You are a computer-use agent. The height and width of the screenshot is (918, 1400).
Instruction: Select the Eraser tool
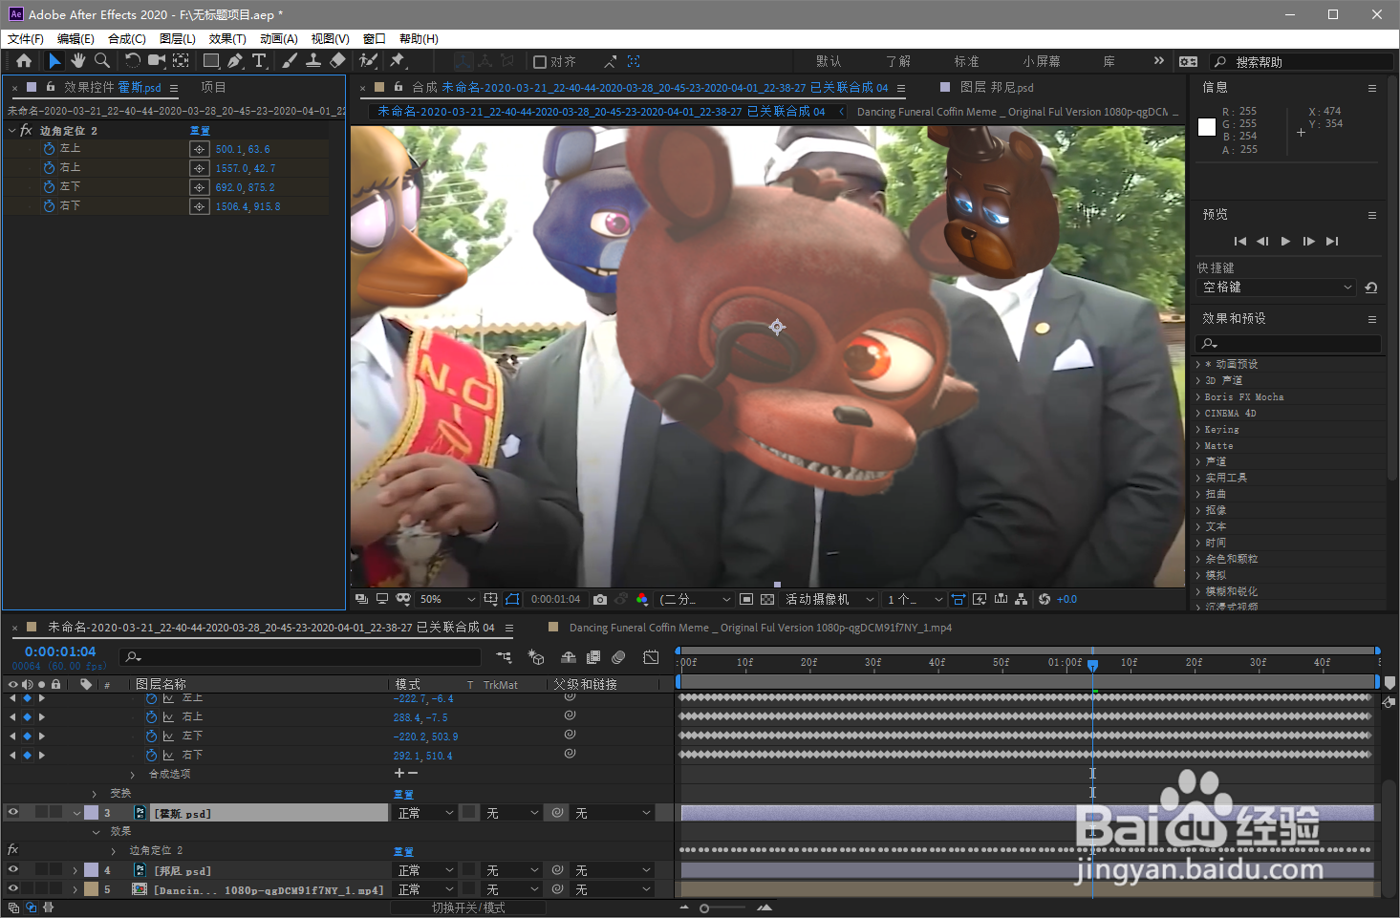337,60
